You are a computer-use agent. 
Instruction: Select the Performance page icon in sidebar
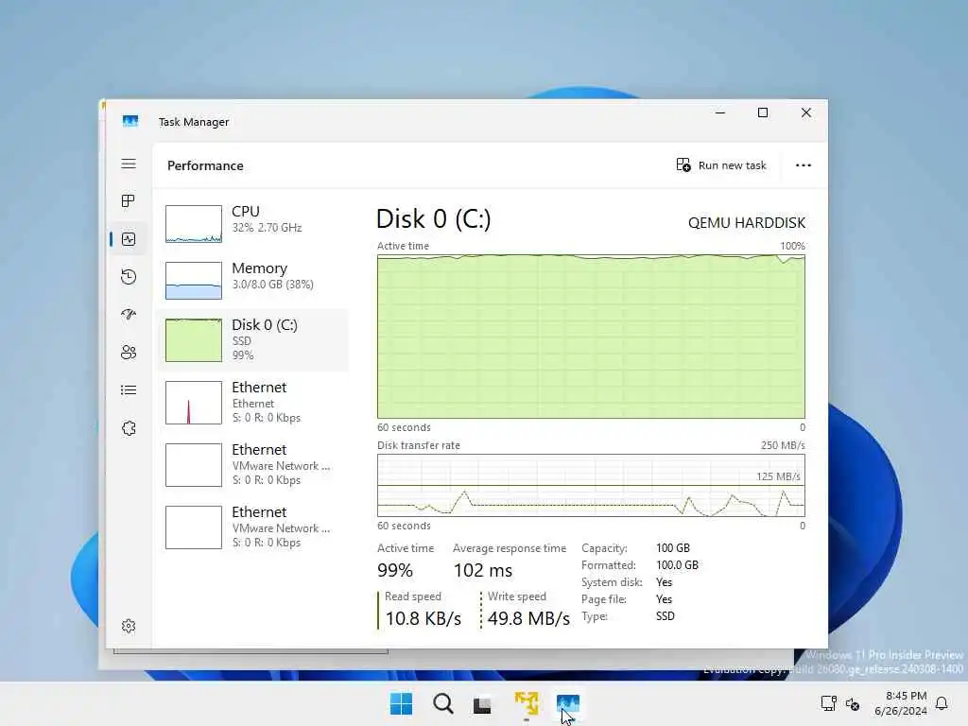tap(129, 239)
